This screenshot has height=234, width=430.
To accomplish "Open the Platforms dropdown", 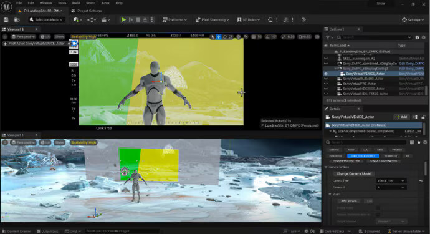I will 174,20.
